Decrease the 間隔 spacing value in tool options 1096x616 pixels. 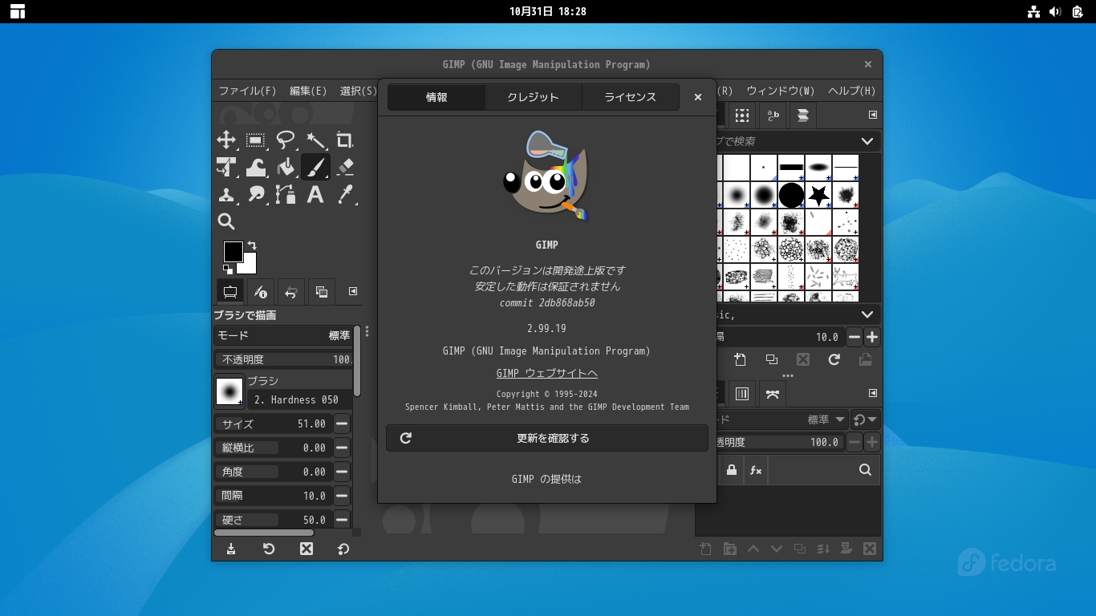point(342,496)
